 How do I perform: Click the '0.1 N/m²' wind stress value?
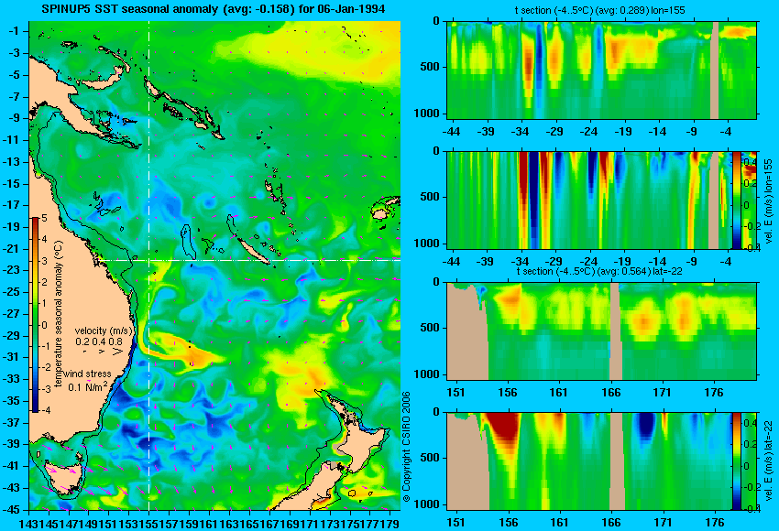(x=88, y=386)
